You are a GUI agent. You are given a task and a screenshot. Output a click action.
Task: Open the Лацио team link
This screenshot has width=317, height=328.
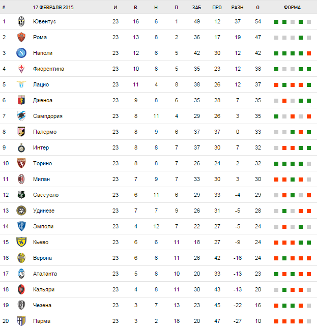point(41,84)
